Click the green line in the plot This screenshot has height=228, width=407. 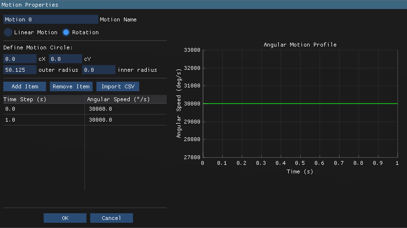299,104
